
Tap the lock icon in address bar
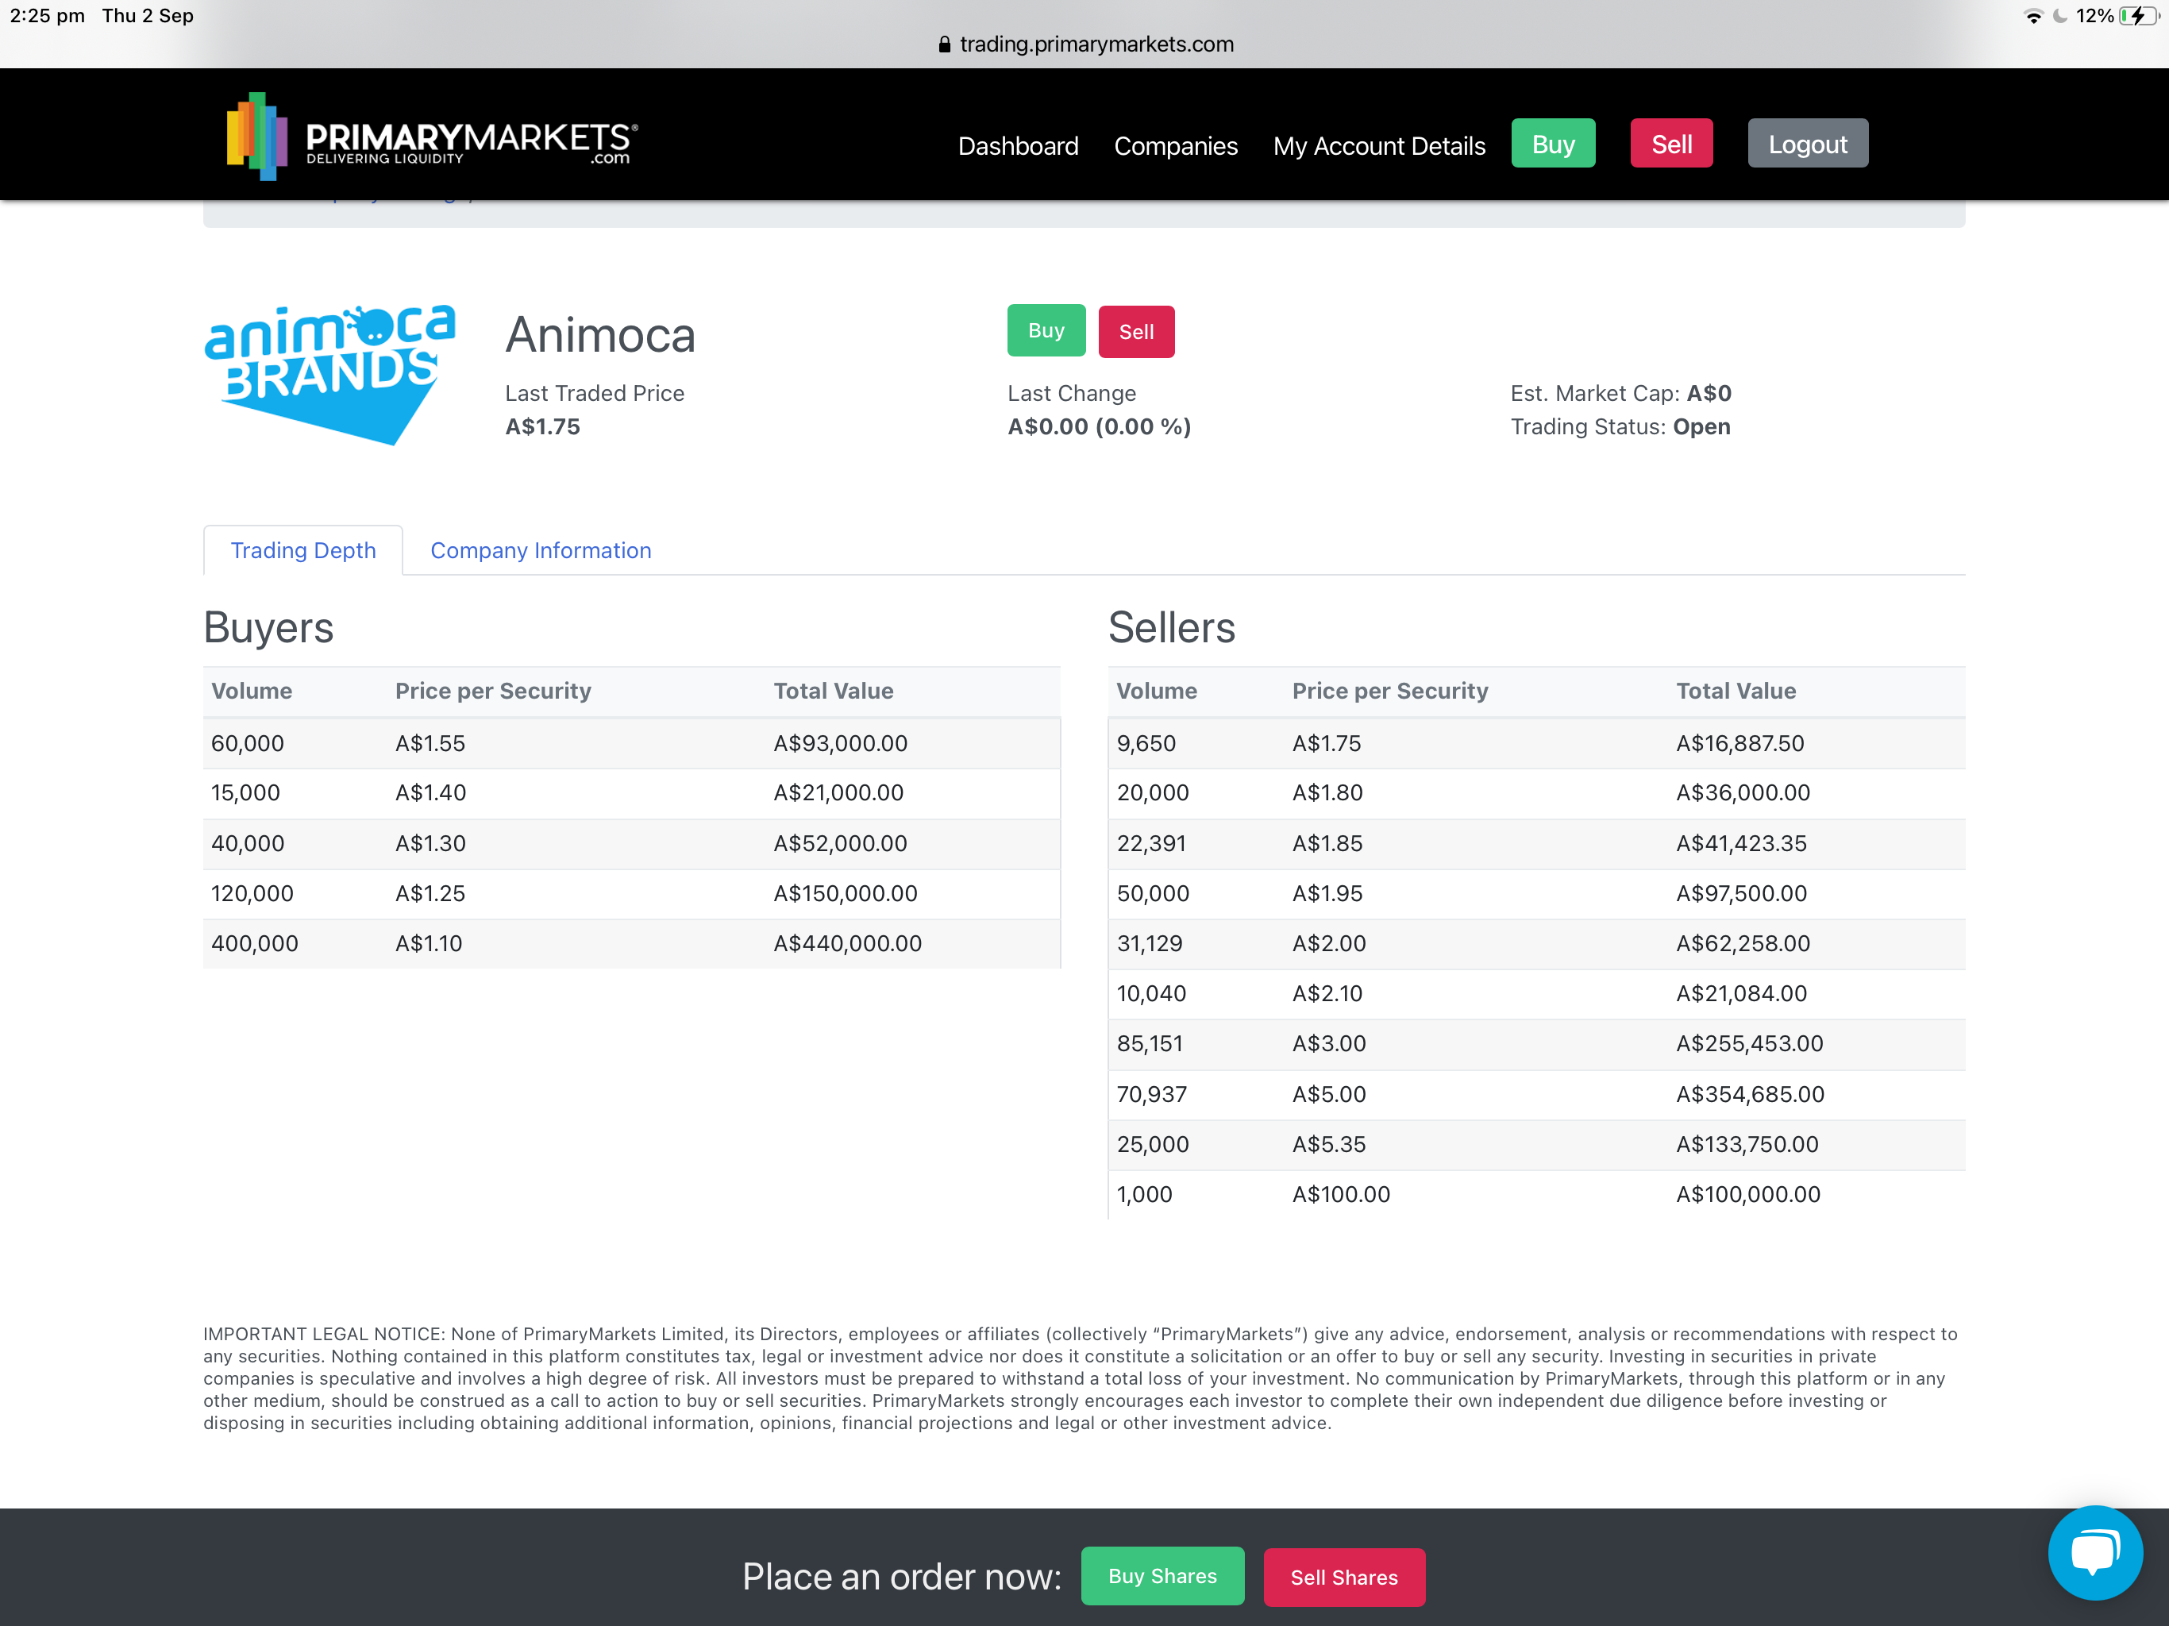pos(944,44)
